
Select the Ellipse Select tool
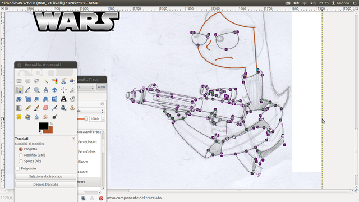pos(27,81)
